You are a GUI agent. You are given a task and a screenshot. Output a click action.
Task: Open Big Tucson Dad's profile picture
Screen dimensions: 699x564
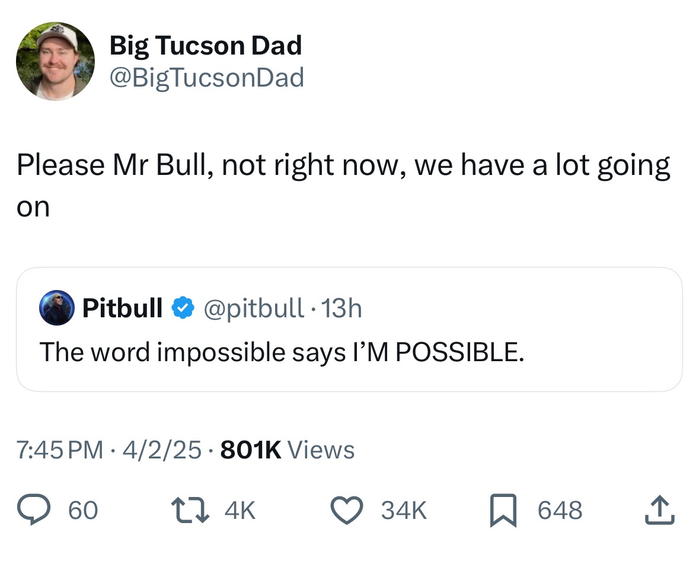point(55,61)
